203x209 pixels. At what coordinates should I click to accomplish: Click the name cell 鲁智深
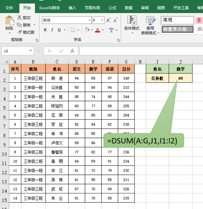point(57,152)
